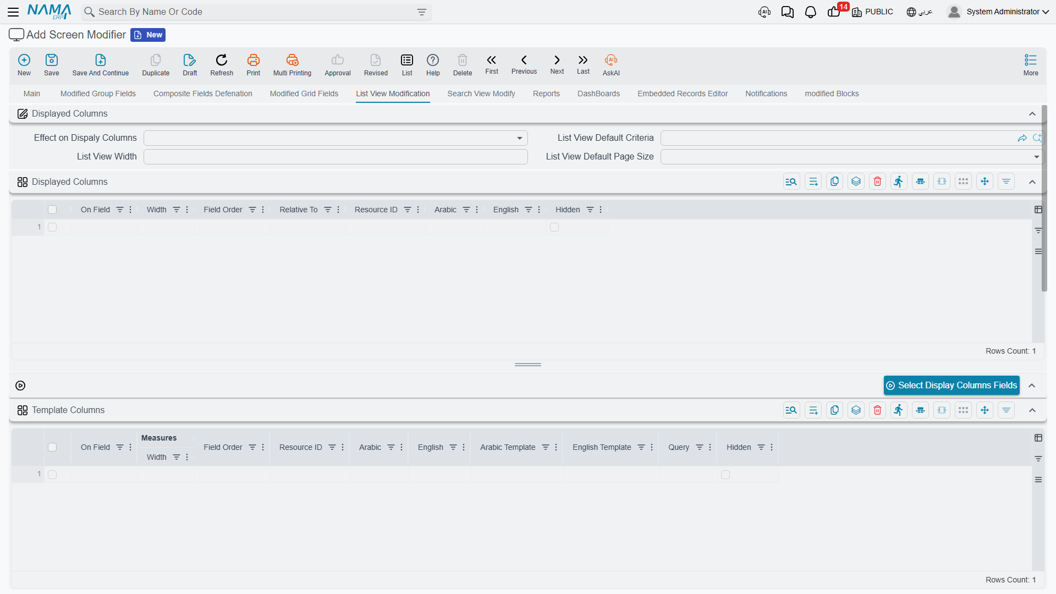The height and width of the screenshot is (594, 1056).
Task: Click copy rows icon in Displayed Columns grid
Action: [835, 182]
